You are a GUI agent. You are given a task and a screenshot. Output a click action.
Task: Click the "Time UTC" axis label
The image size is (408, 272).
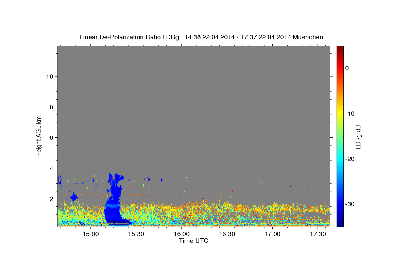193,241
